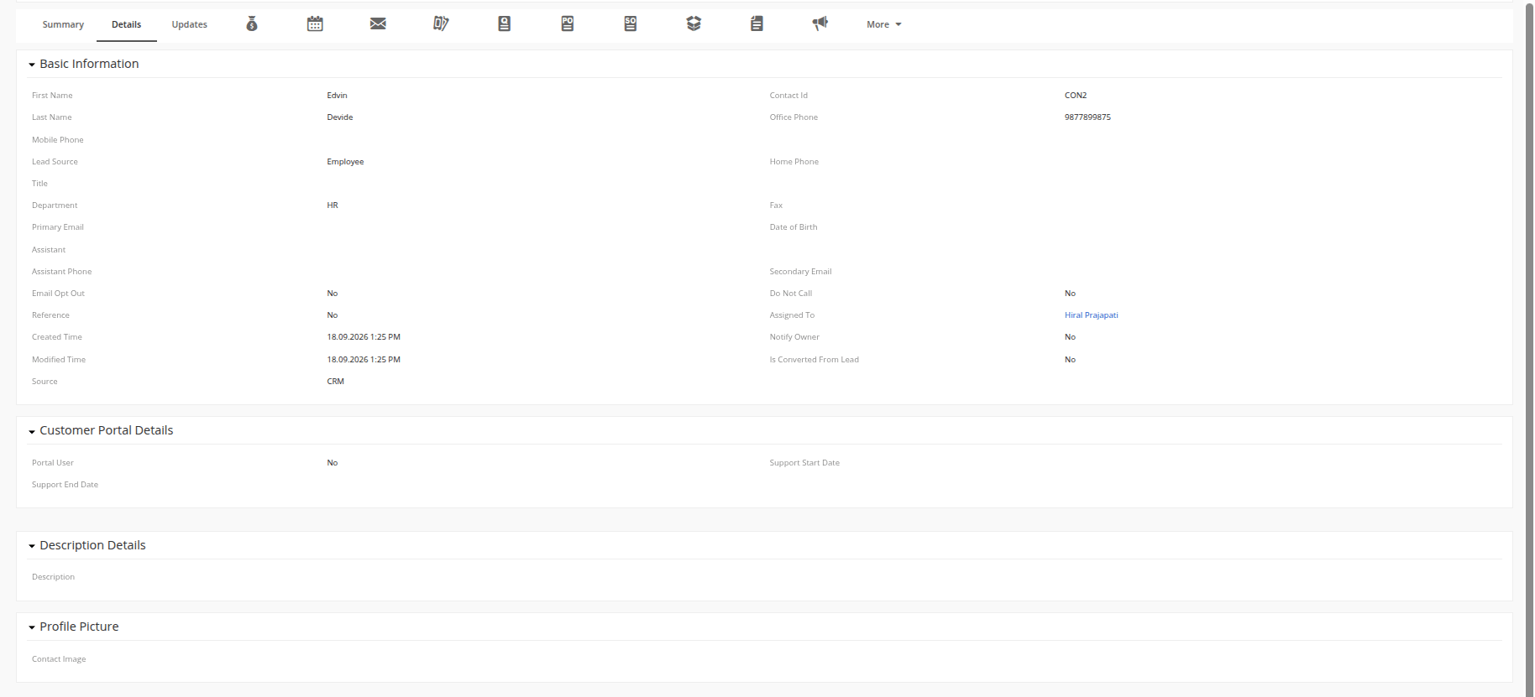The image size is (1535, 697).
Task: Click the Modified Time value
Action: click(x=364, y=360)
